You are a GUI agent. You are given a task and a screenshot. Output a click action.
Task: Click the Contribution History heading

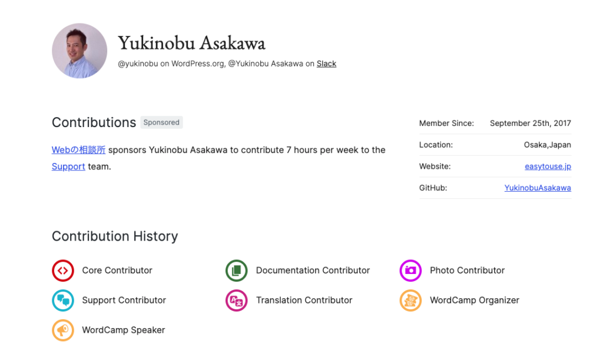click(x=115, y=236)
